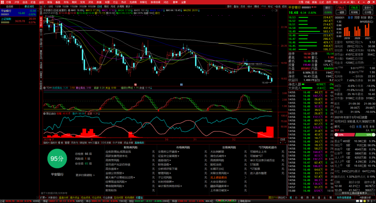Click the 返回 back button above chart
The image size is (376, 203).
click(284, 7)
